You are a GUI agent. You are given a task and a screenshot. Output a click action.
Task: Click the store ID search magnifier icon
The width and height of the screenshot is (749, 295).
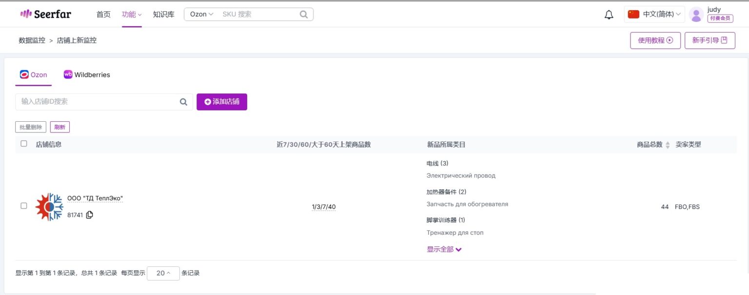(183, 102)
